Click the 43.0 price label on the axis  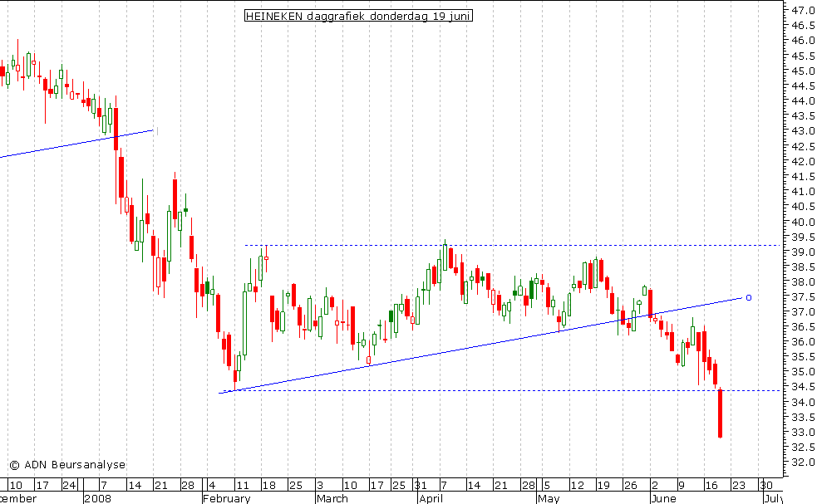[803, 130]
